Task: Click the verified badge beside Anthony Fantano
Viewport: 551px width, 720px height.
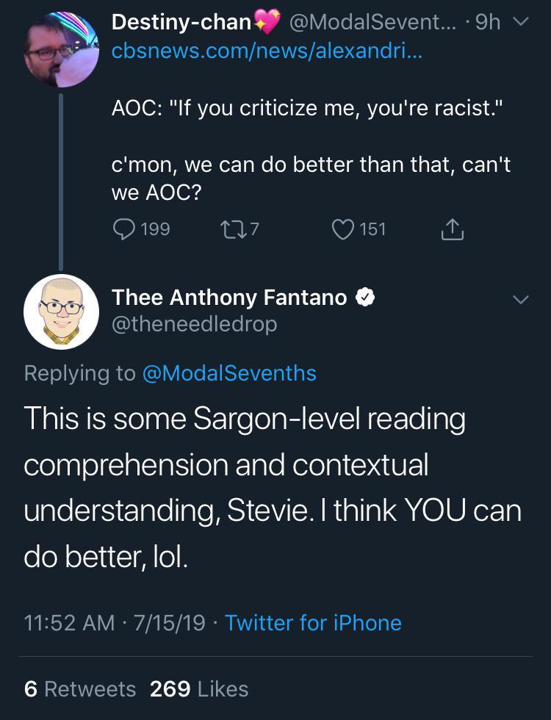Action: pyautogui.click(x=366, y=298)
